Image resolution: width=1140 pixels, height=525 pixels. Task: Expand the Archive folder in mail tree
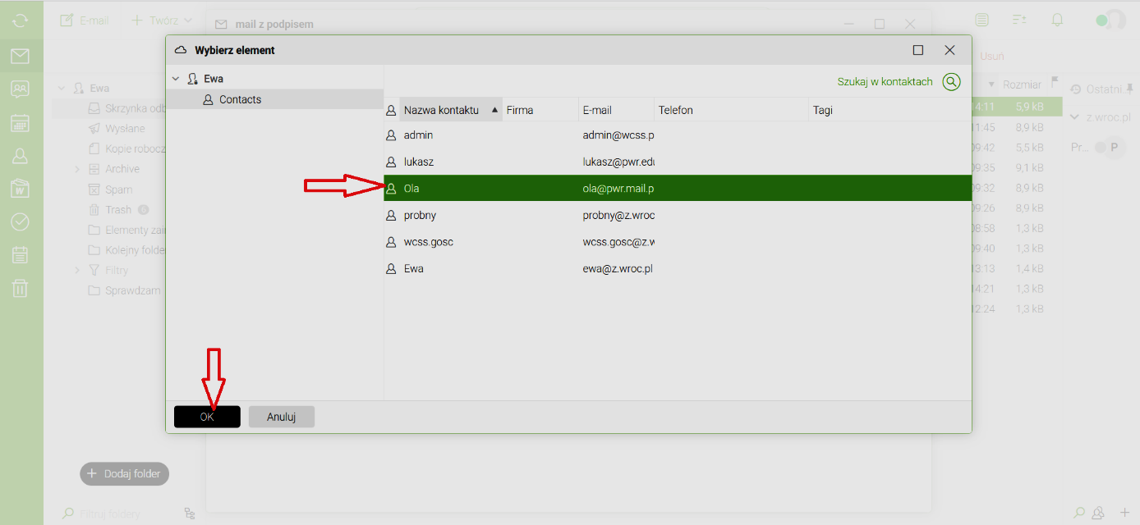pyautogui.click(x=77, y=169)
